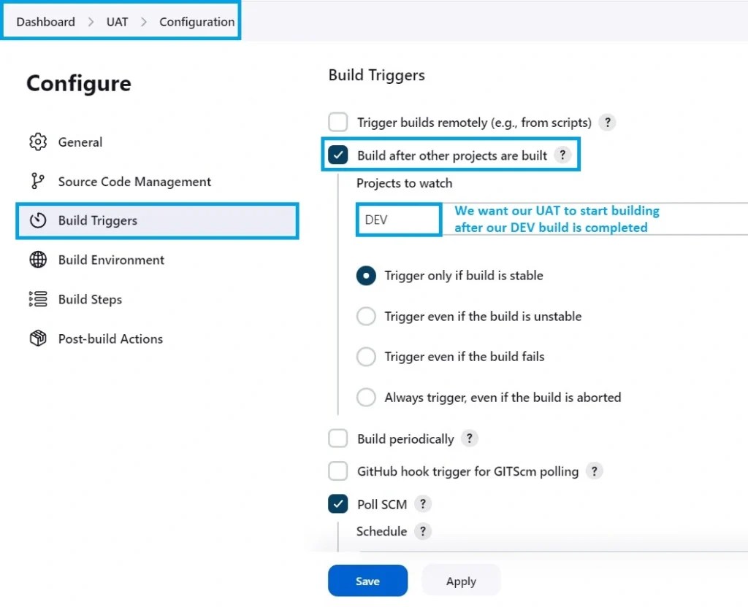
Task: Click the list icon next to Build Steps
Action: pyautogui.click(x=37, y=299)
